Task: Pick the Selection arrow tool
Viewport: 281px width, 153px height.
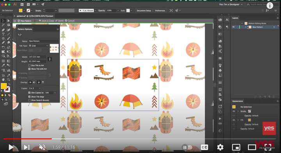Action: pyautogui.click(x=3, y=21)
